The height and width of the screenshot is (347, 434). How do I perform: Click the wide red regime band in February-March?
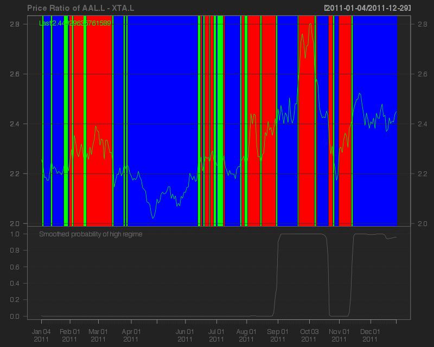click(99, 121)
